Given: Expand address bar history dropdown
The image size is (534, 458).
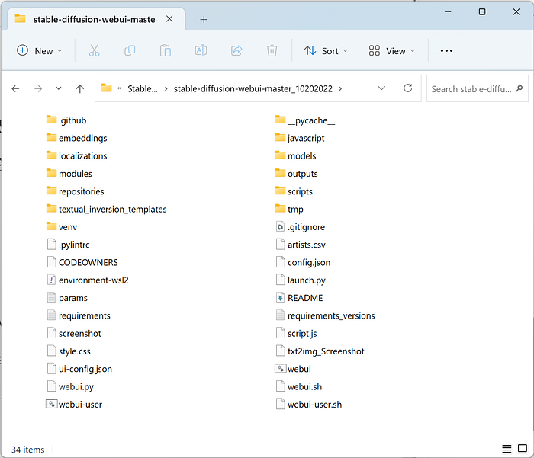Looking at the screenshot, I should [x=381, y=88].
